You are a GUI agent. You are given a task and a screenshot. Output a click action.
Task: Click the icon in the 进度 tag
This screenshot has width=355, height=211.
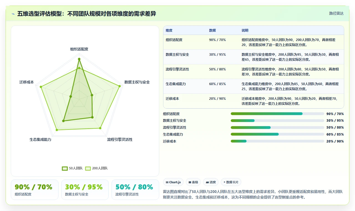click(207, 182)
